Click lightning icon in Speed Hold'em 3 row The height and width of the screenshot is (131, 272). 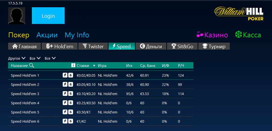click(x=65, y=94)
